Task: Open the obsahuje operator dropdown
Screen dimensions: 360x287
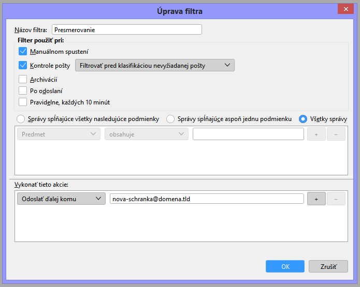Action: point(146,134)
